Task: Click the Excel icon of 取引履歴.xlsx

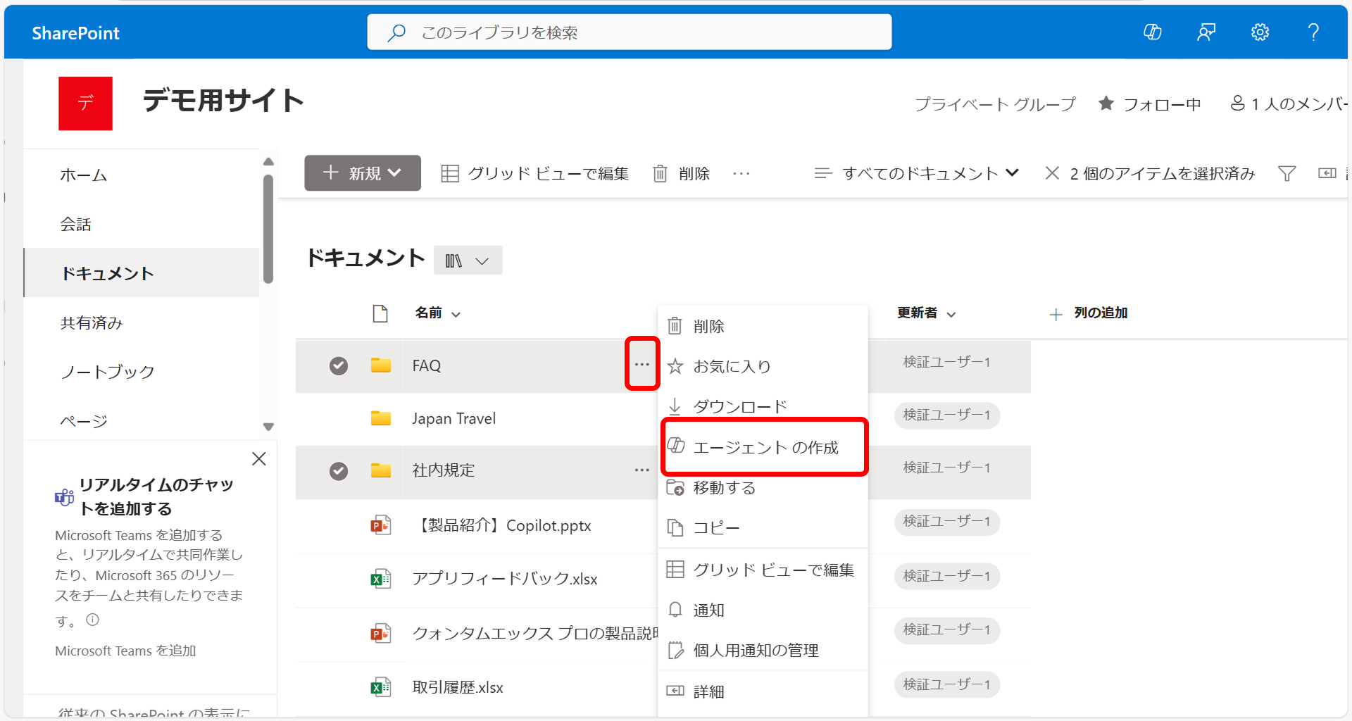Action: click(381, 687)
